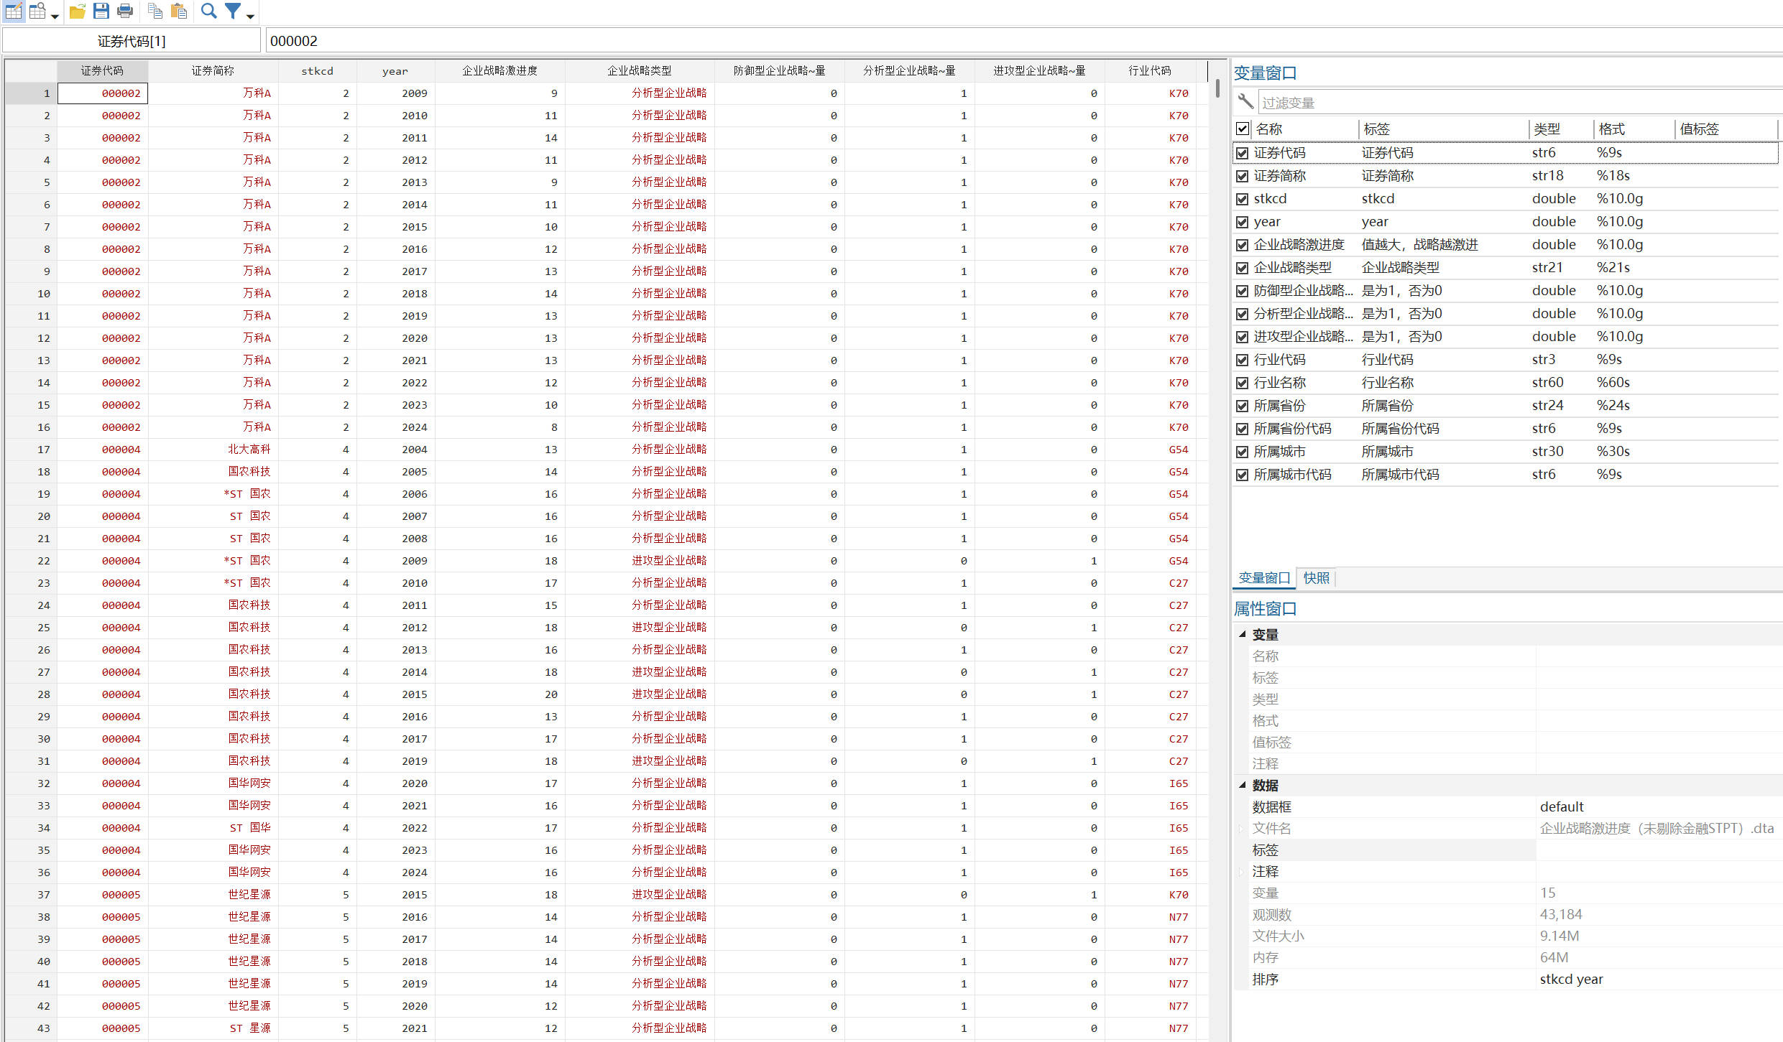The image size is (1783, 1042).
Task: Click the 企业战略激进度 column header
Action: (x=499, y=70)
